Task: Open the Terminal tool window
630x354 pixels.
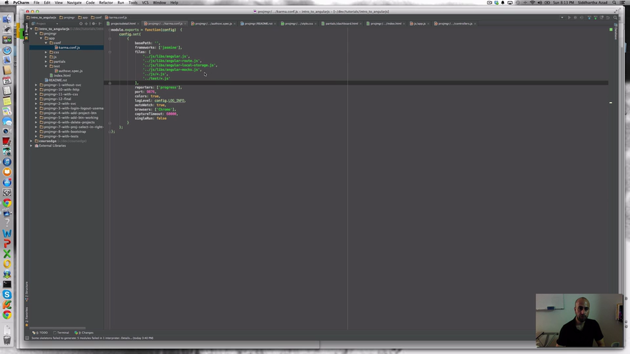Action: tap(62, 333)
